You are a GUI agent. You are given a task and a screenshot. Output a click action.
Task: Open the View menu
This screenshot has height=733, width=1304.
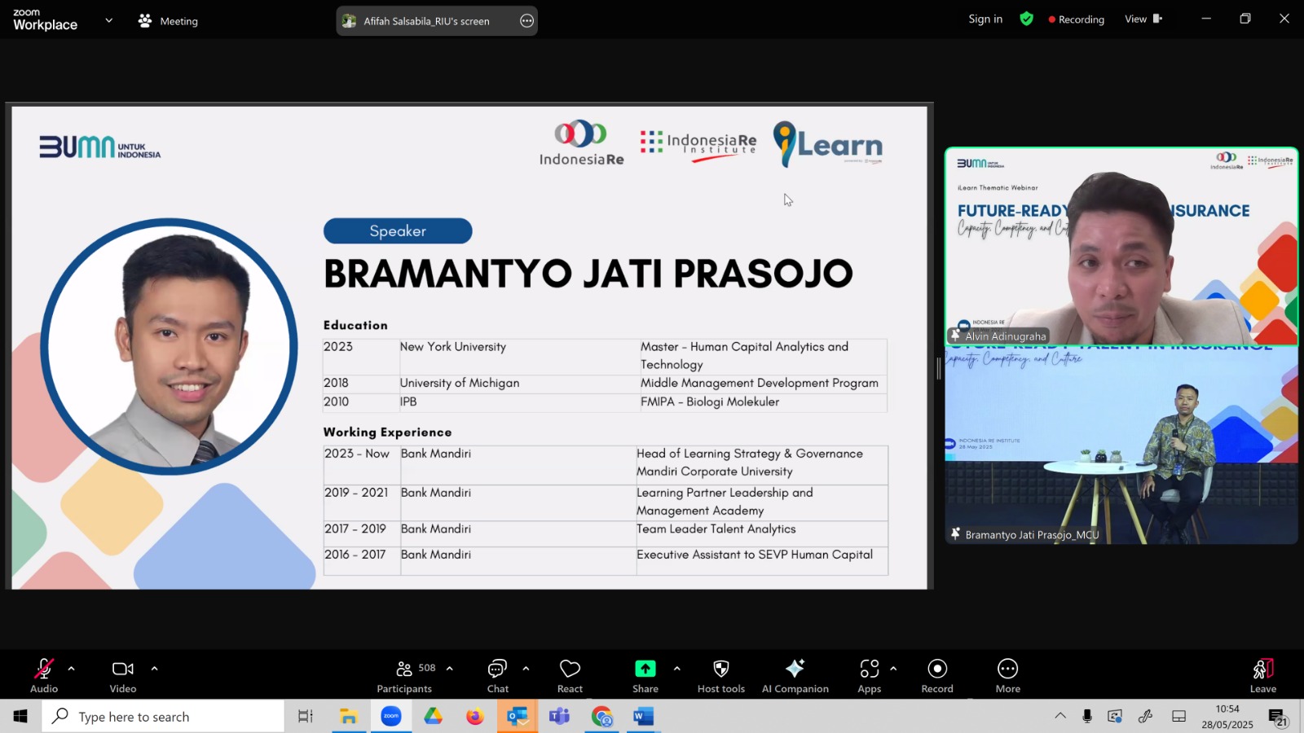tap(1143, 19)
